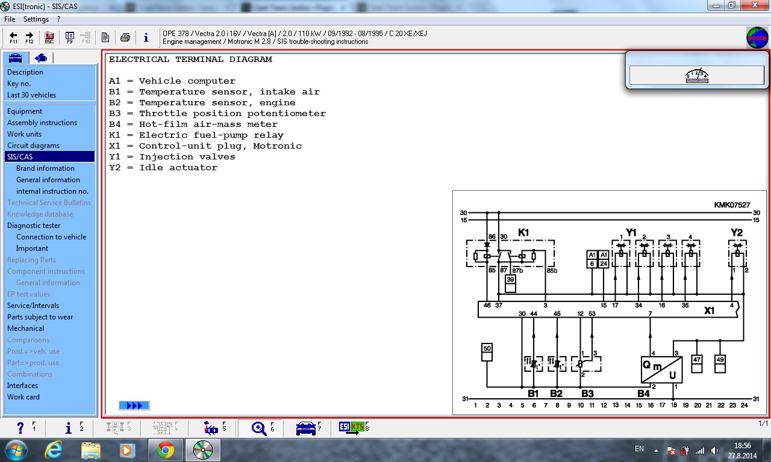Switch to the car vehicle tab
Viewport: 771px width, 462px height.
[x=15, y=58]
